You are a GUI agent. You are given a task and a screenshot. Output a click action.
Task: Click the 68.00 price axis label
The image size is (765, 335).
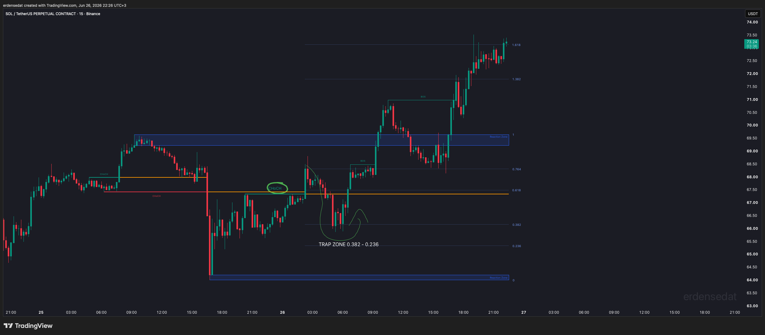pos(752,177)
